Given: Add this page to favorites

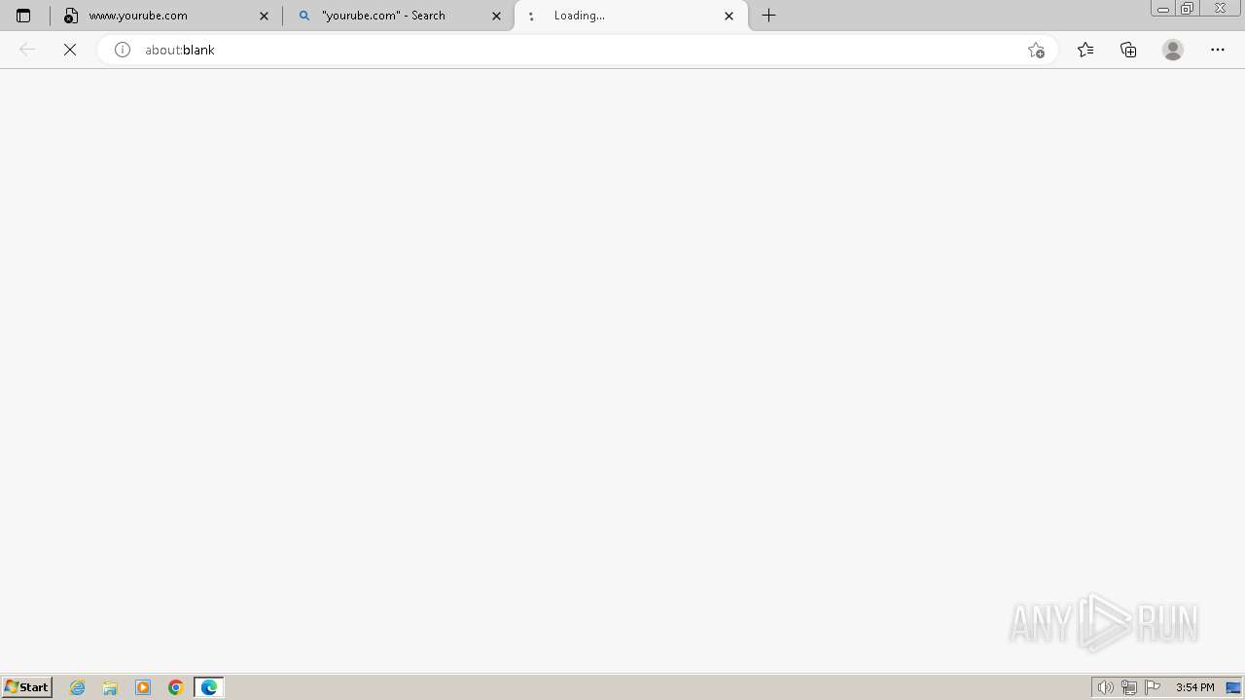Looking at the screenshot, I should pyautogui.click(x=1036, y=50).
